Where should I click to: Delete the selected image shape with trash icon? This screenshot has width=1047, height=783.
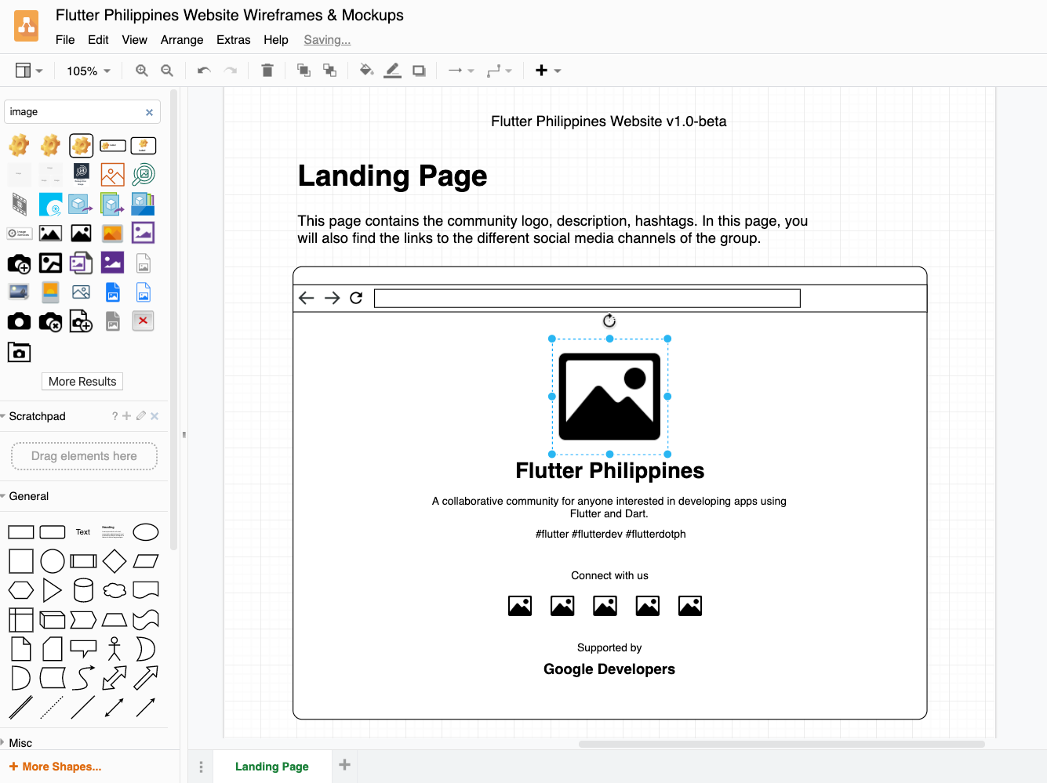(267, 70)
